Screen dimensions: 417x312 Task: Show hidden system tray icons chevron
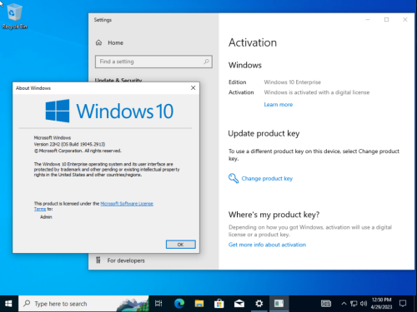[344, 304]
